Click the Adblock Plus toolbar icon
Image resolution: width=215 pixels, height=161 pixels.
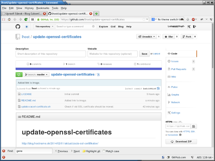click(x=193, y=19)
